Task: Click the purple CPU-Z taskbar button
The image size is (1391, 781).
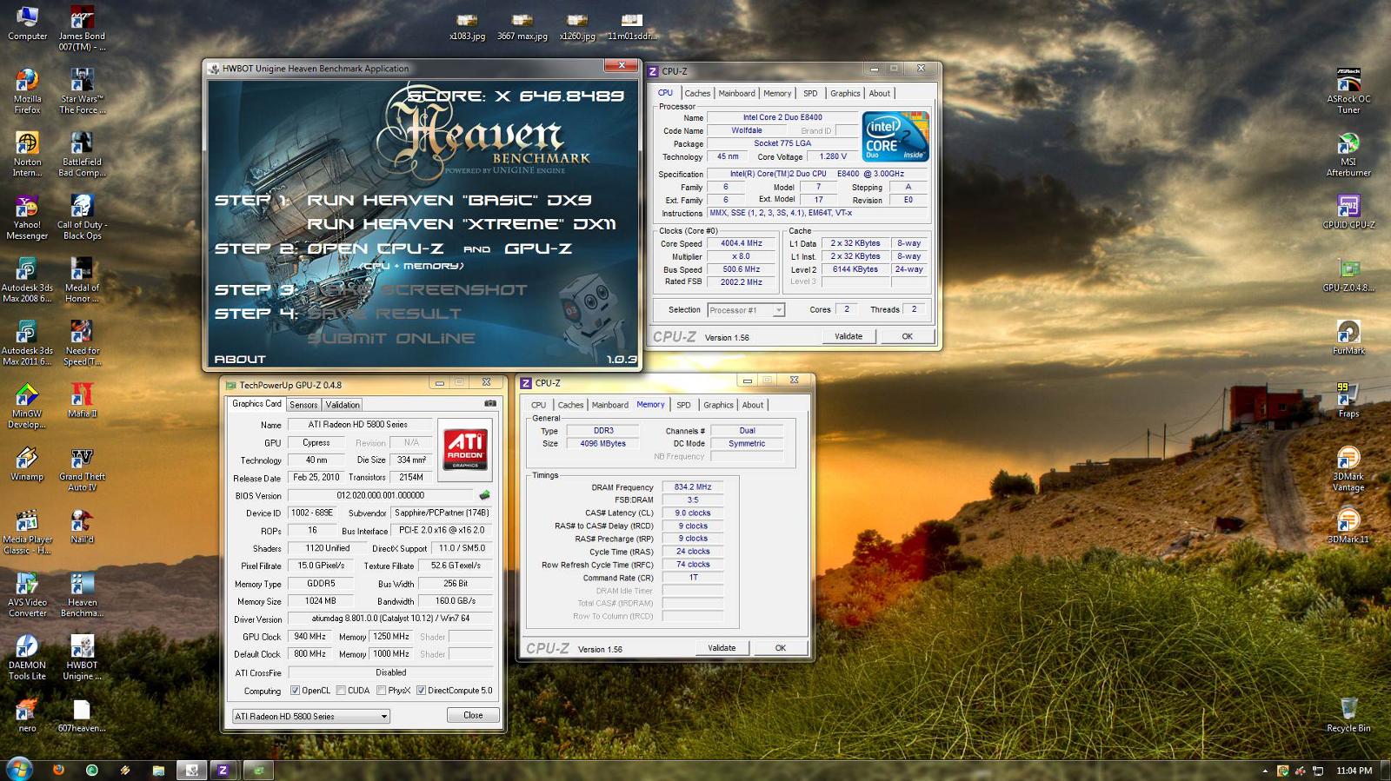Action: 223,770
